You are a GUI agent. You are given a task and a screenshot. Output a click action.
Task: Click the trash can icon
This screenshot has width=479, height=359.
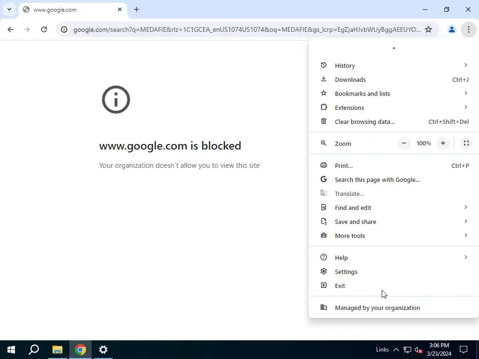pos(324,121)
